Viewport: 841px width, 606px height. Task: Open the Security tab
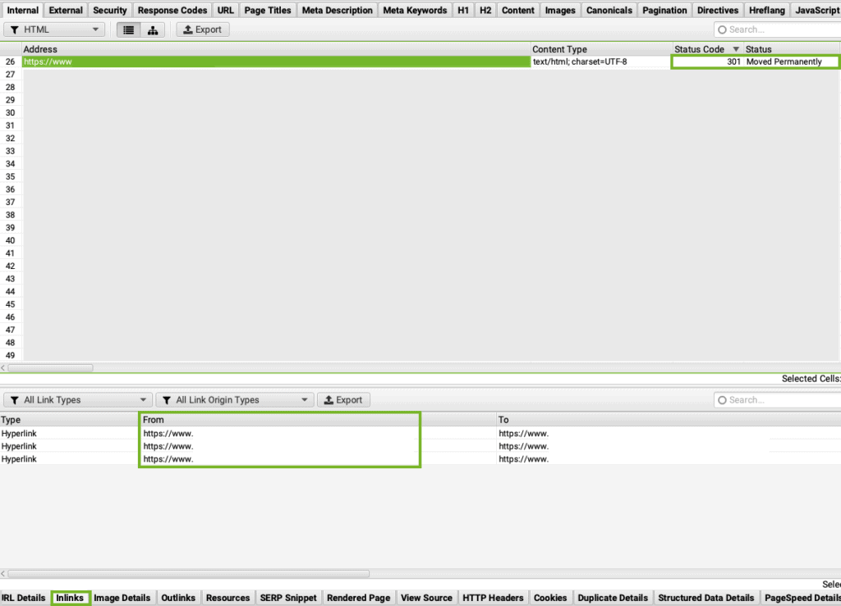110,10
